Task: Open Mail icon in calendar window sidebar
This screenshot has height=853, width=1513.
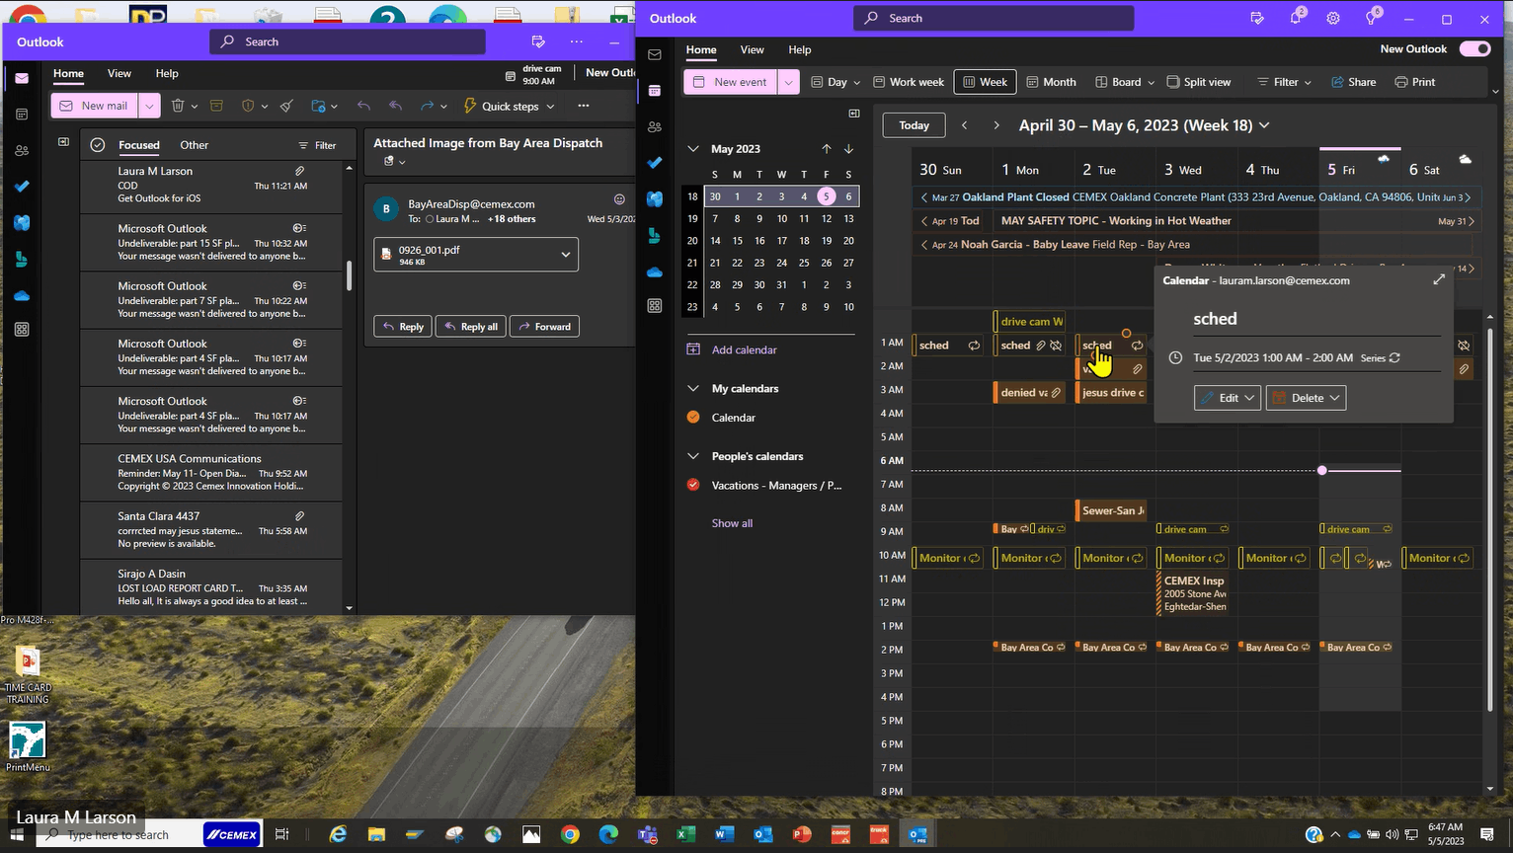Action: (x=655, y=54)
